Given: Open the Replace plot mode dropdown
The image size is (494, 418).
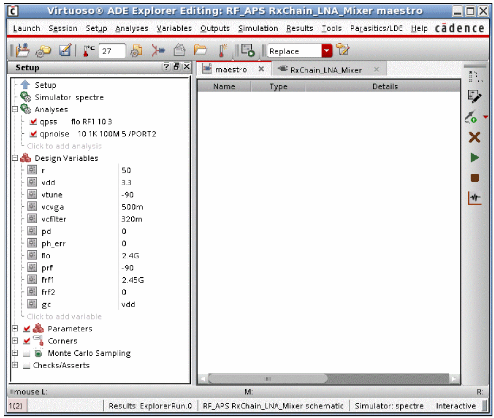Looking at the screenshot, I should (326, 51).
